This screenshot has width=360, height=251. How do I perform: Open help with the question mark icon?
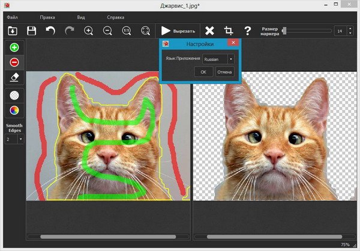(x=247, y=31)
